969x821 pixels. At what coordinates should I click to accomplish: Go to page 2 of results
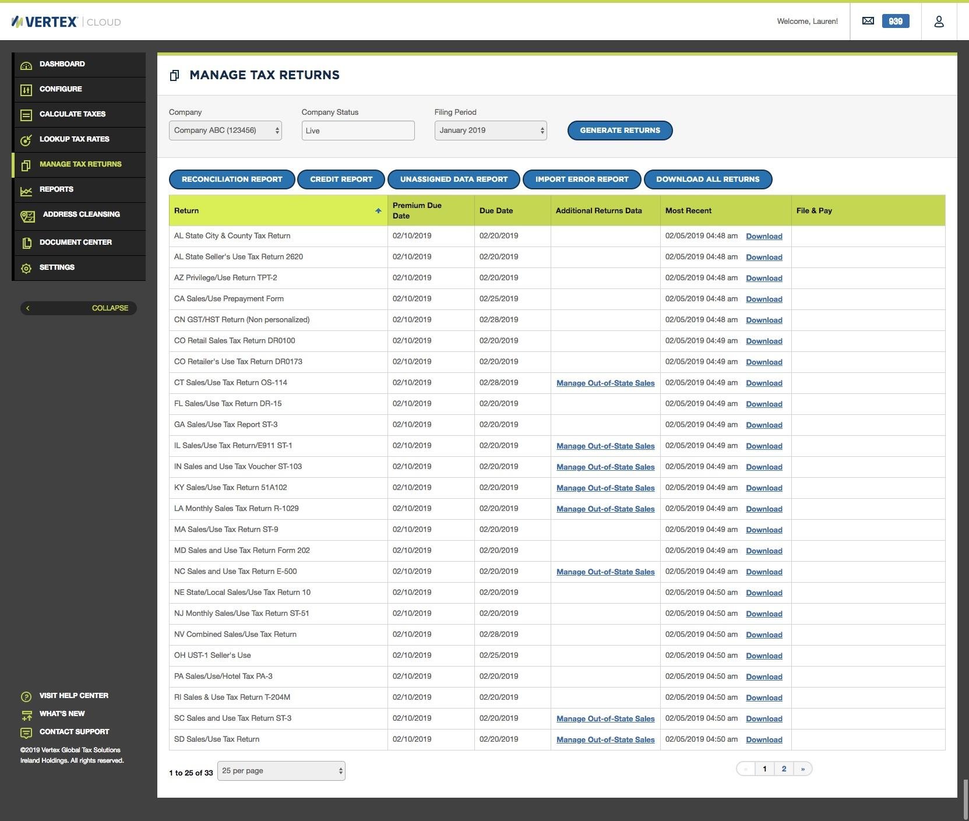[784, 769]
